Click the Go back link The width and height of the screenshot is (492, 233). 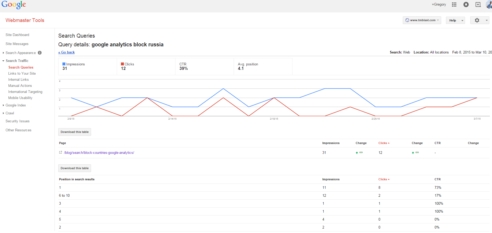point(66,52)
